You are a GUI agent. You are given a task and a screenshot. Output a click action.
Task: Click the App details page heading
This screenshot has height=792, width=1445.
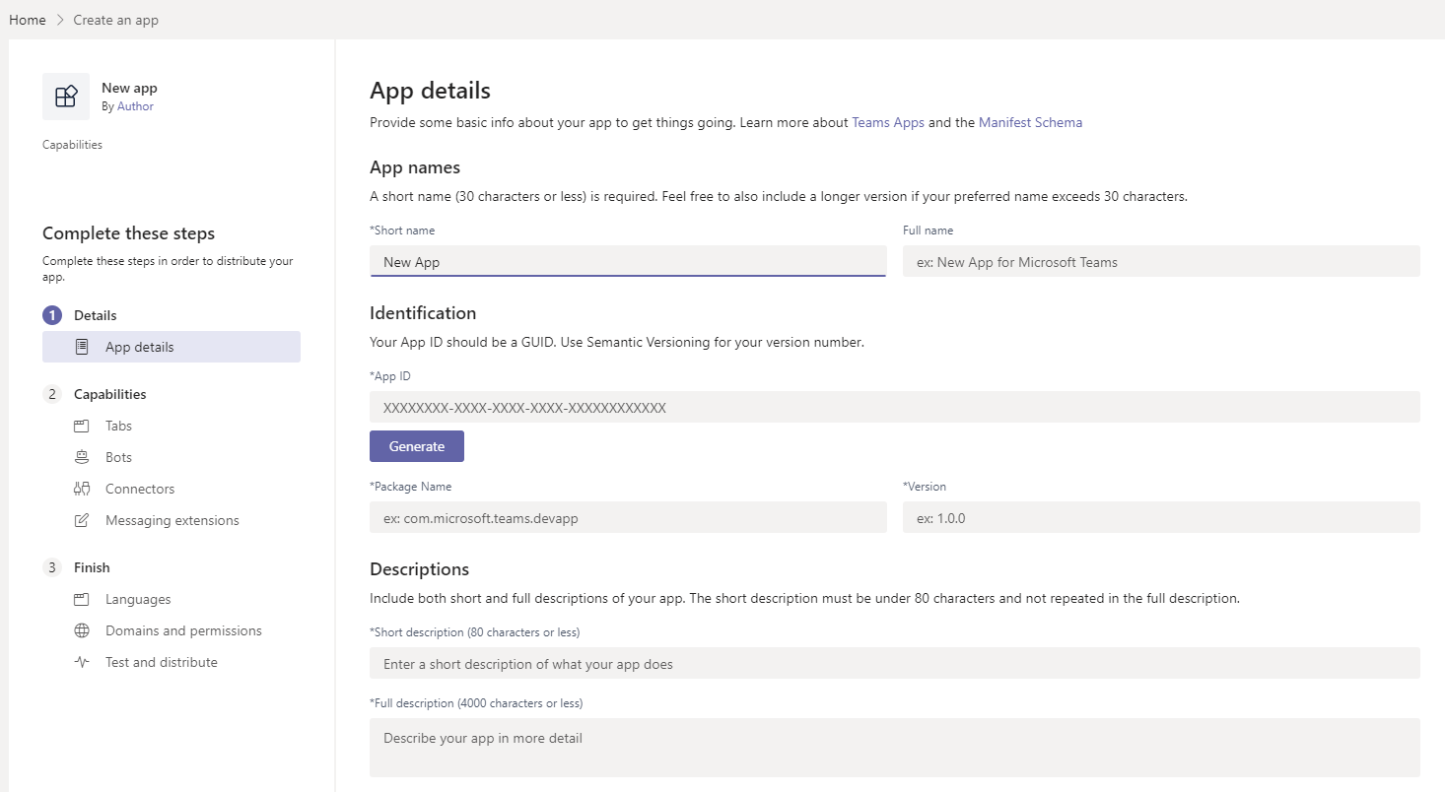(430, 91)
